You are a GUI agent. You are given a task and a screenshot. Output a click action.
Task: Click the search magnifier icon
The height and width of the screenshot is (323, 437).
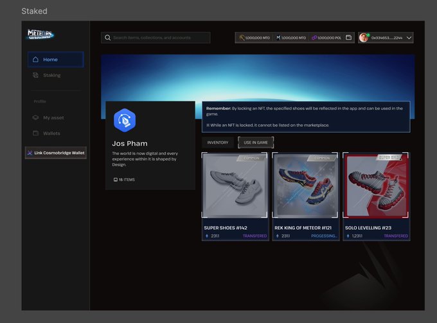pos(107,38)
